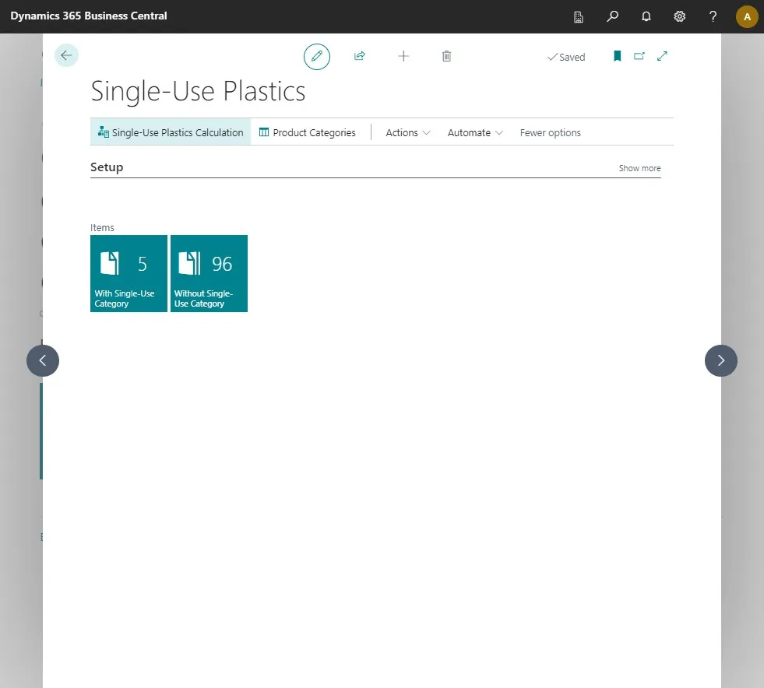This screenshot has height=688, width=764.
Task: Create a new record with plus icon
Action: pos(403,56)
